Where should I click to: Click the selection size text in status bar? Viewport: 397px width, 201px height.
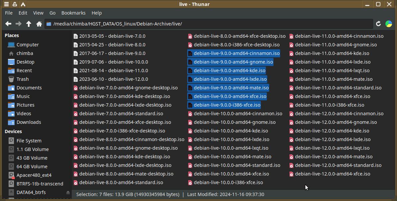pyautogui.click(x=128, y=194)
